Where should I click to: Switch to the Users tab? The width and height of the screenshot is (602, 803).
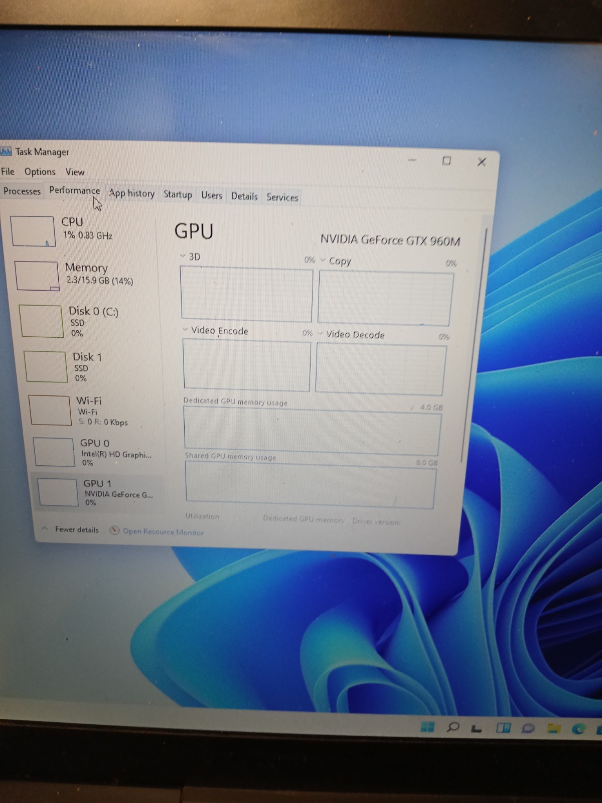pos(212,196)
